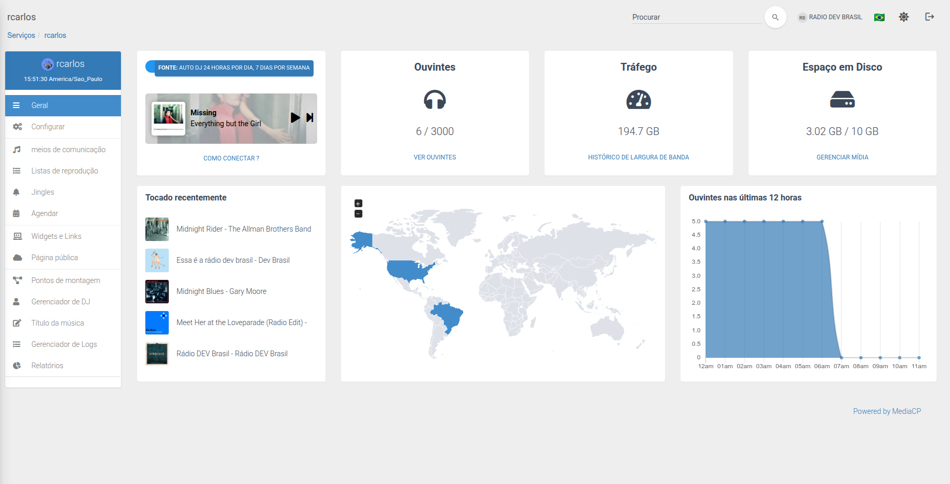
Task: Open the VER OUVINTES link
Action: pyautogui.click(x=435, y=157)
